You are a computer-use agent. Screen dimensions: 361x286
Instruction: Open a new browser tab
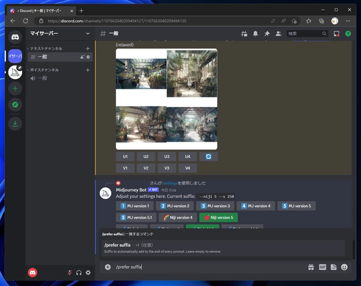81,11
